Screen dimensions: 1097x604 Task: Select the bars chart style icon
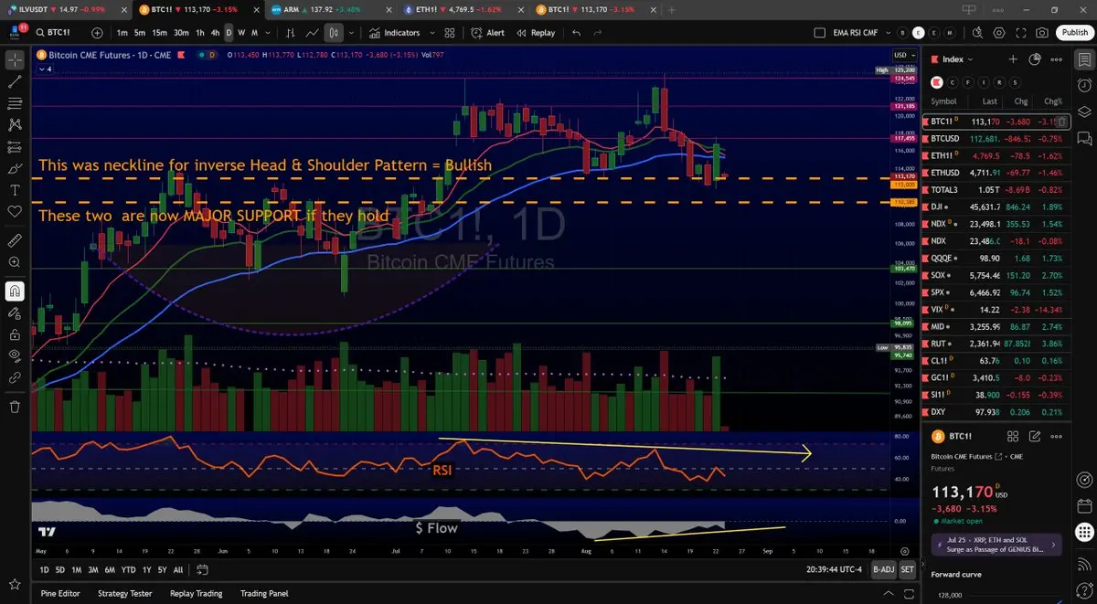(x=293, y=33)
